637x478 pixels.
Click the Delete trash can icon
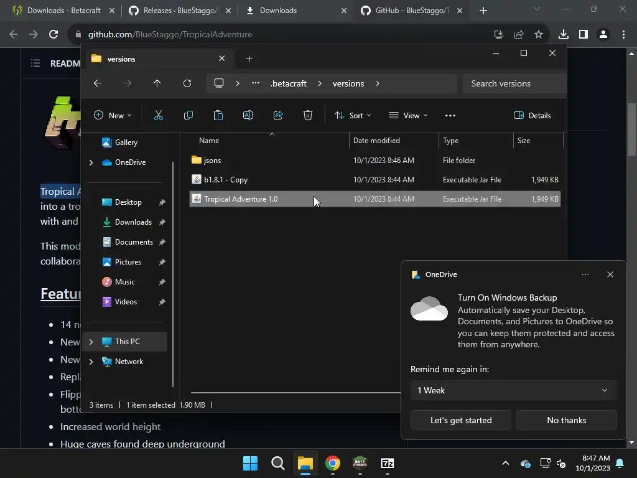308,115
